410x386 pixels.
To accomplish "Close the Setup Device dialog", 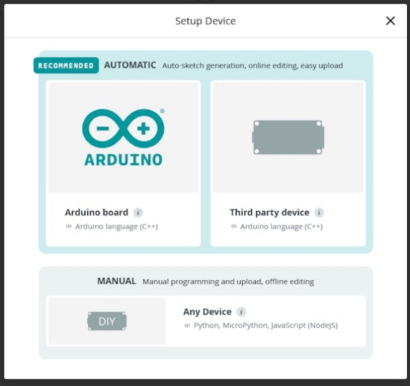I will (x=390, y=20).
